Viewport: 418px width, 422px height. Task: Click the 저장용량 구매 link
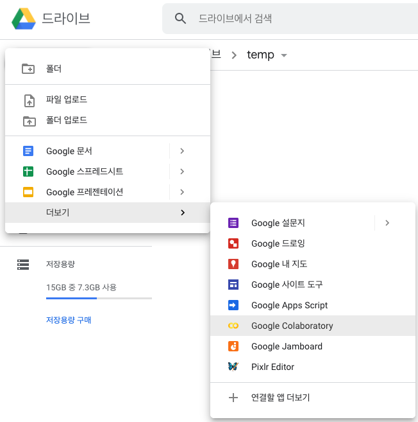coord(69,320)
